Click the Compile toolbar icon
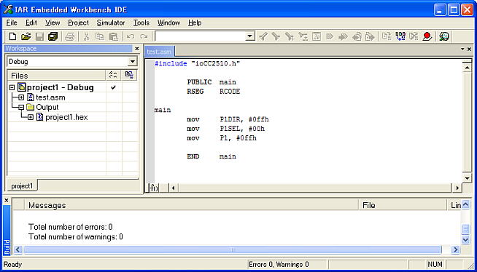The height and width of the screenshot is (272, 477). 387,36
